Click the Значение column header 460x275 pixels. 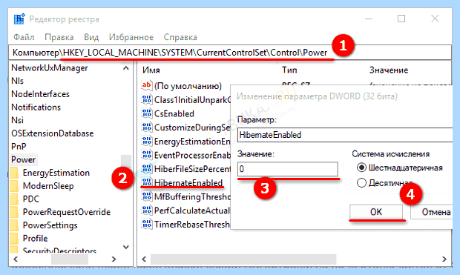click(389, 70)
